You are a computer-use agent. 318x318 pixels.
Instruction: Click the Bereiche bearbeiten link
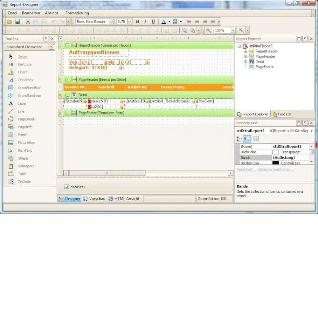pos(275,169)
